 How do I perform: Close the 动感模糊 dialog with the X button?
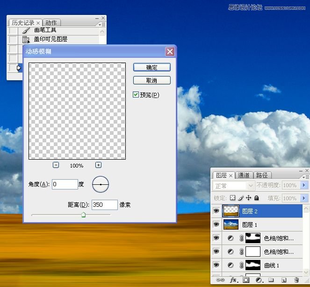(170, 52)
